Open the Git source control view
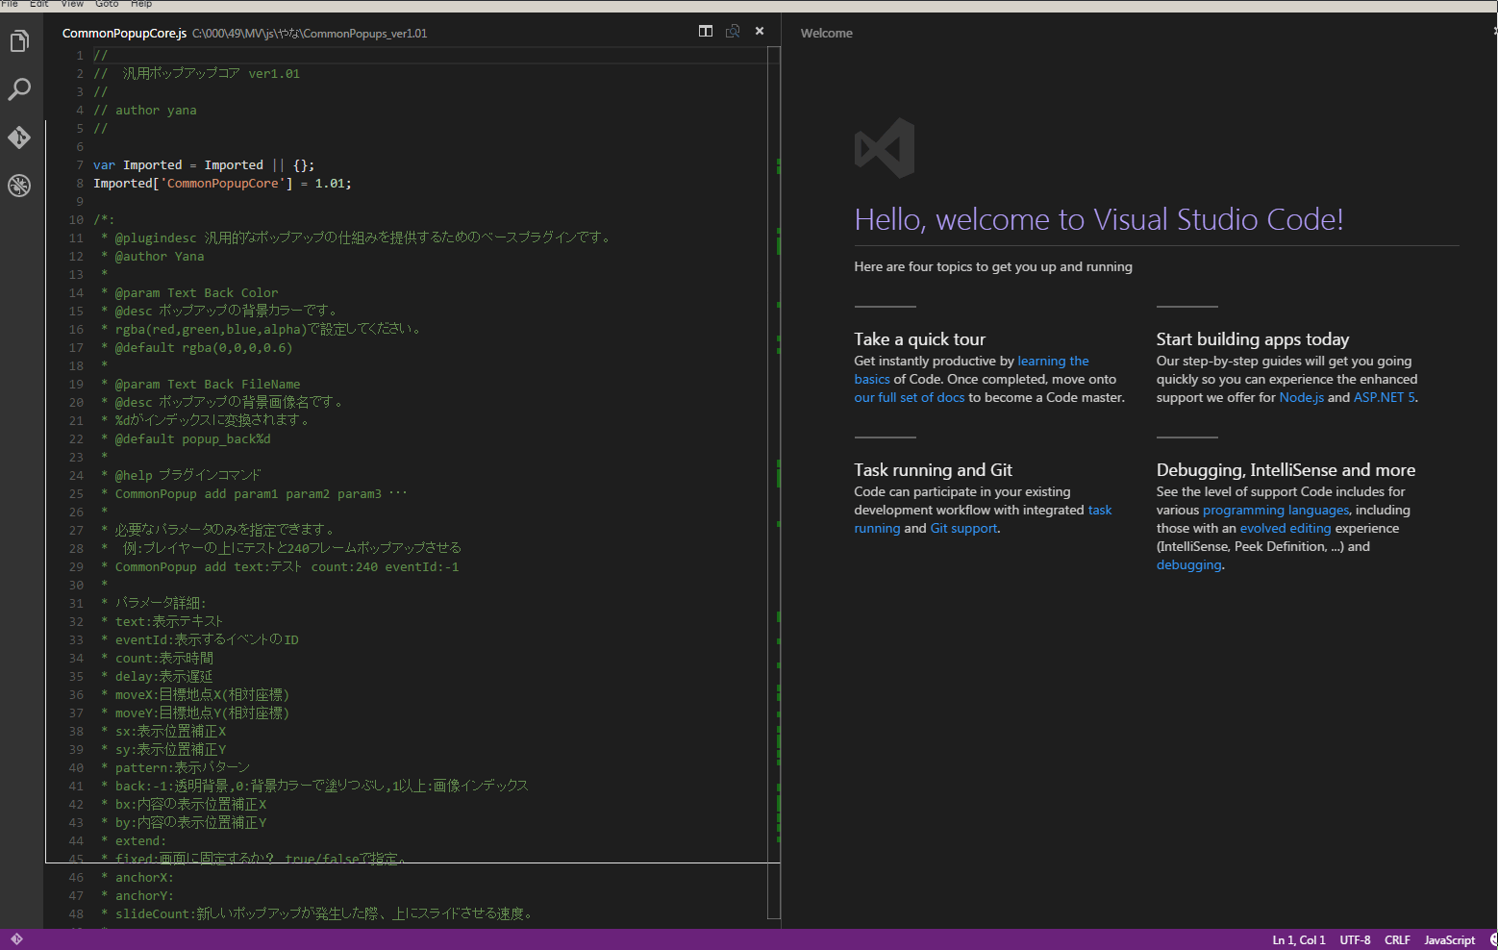This screenshot has width=1498, height=950. tap(19, 137)
